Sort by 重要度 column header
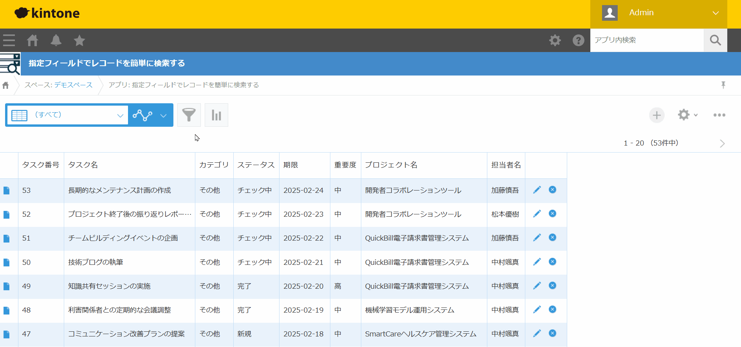The image size is (741, 347). (345, 165)
